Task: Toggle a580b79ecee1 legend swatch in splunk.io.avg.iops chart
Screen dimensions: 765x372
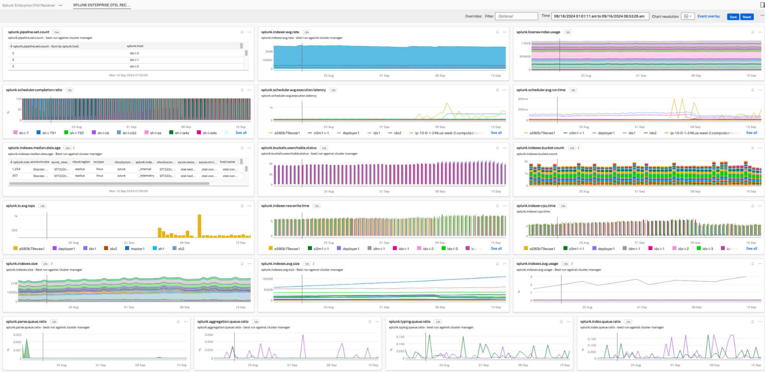Action: click(15, 249)
